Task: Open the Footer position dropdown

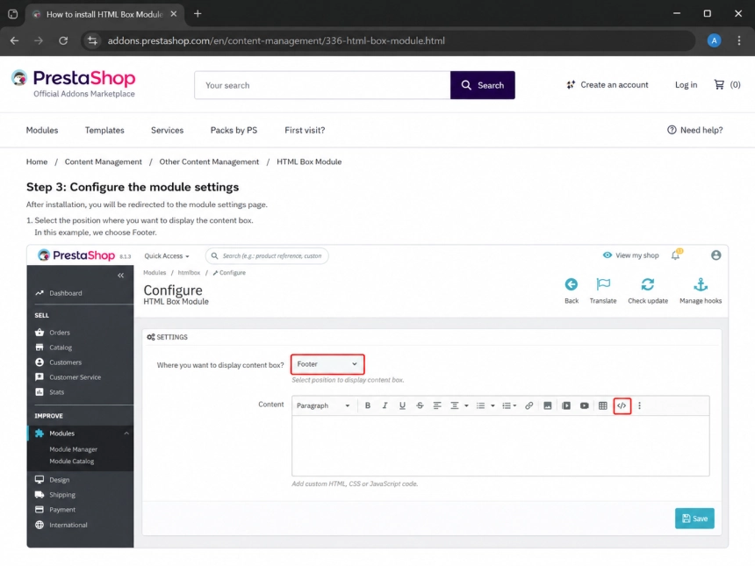Action: [327, 364]
